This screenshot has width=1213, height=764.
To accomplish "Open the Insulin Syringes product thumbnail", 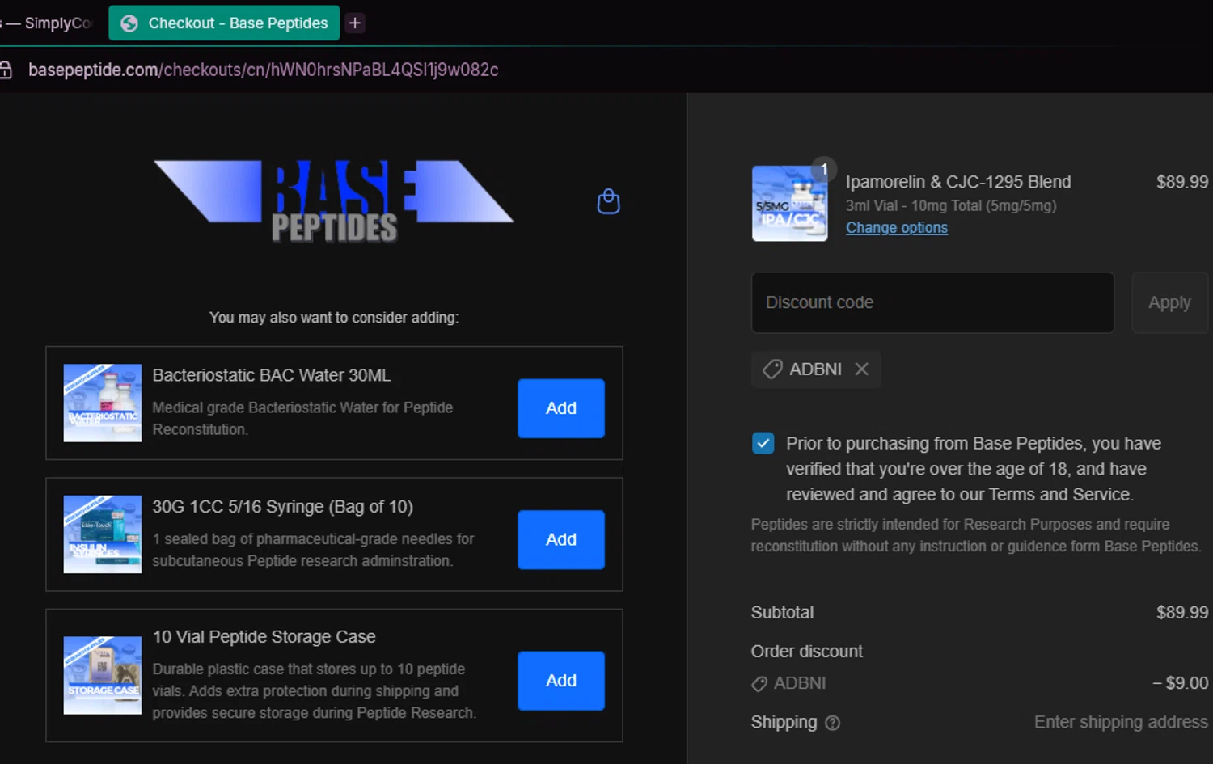I will (x=103, y=534).
